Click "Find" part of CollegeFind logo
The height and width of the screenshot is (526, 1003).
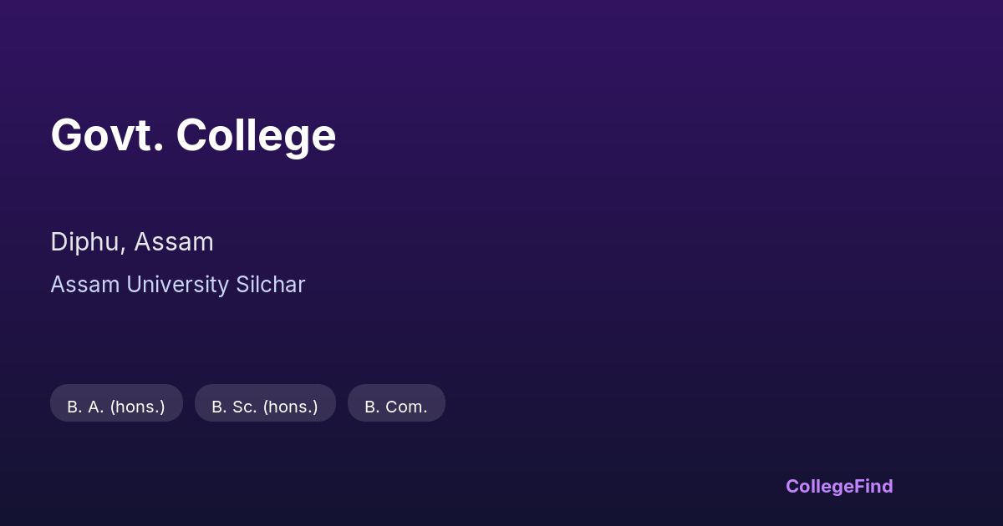[874, 486]
